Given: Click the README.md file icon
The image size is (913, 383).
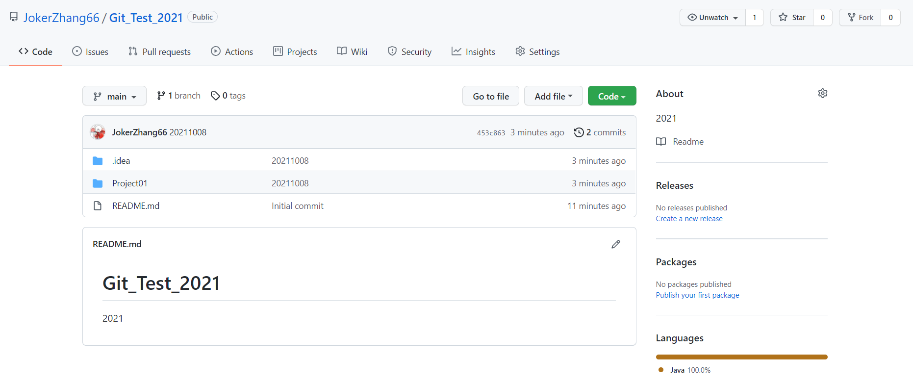Looking at the screenshot, I should [98, 206].
